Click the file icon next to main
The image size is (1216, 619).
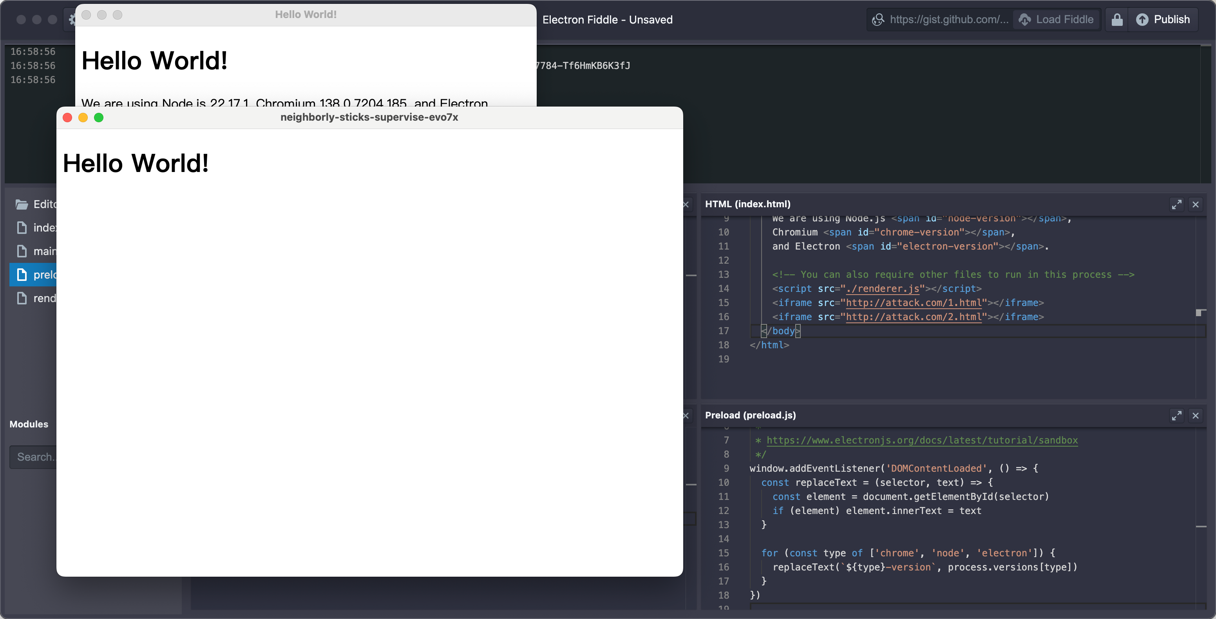(x=22, y=251)
